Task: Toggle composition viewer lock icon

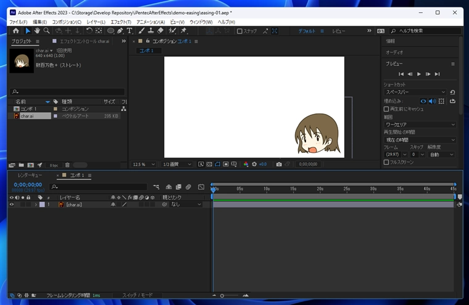Action: coord(147,41)
